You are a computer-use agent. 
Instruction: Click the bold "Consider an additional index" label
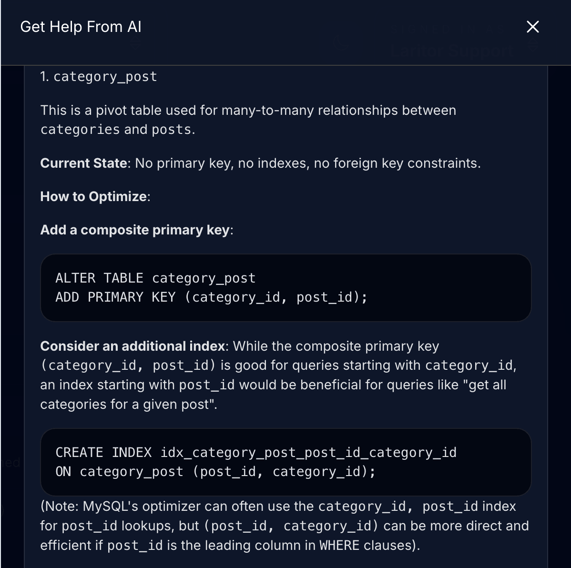[x=133, y=346]
